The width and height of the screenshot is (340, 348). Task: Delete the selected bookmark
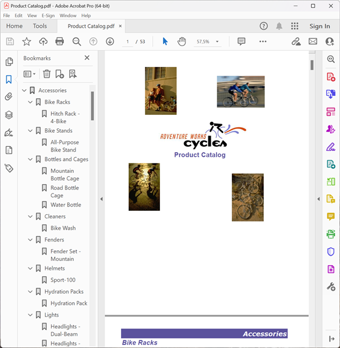point(47,74)
